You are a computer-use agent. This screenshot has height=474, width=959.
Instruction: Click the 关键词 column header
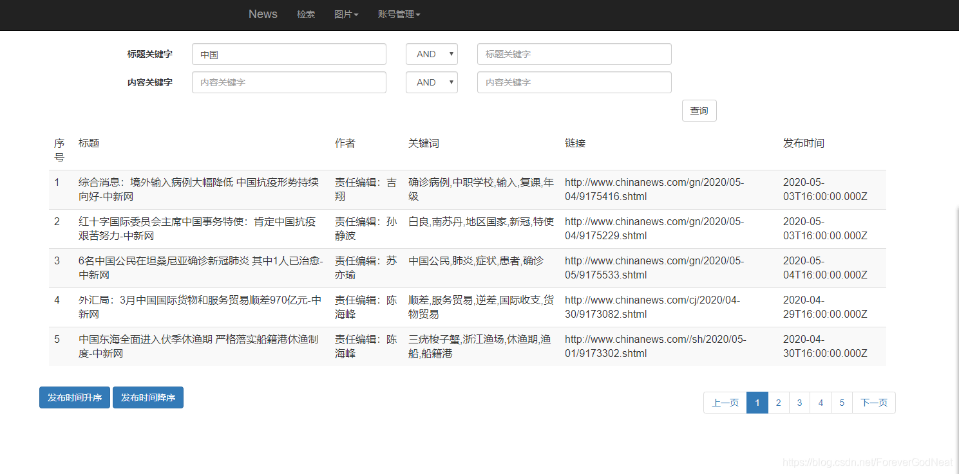point(424,143)
